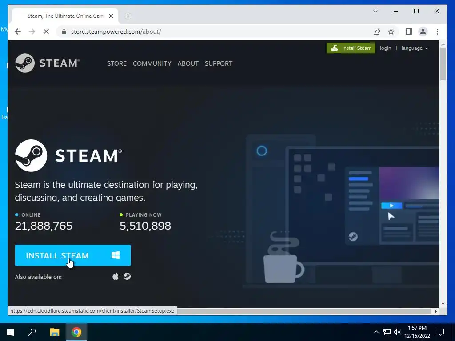
Task: Open the language dropdown
Action: (415, 48)
